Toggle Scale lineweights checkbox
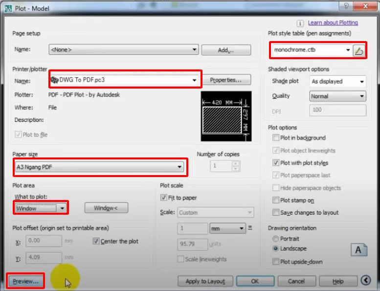 180,259
